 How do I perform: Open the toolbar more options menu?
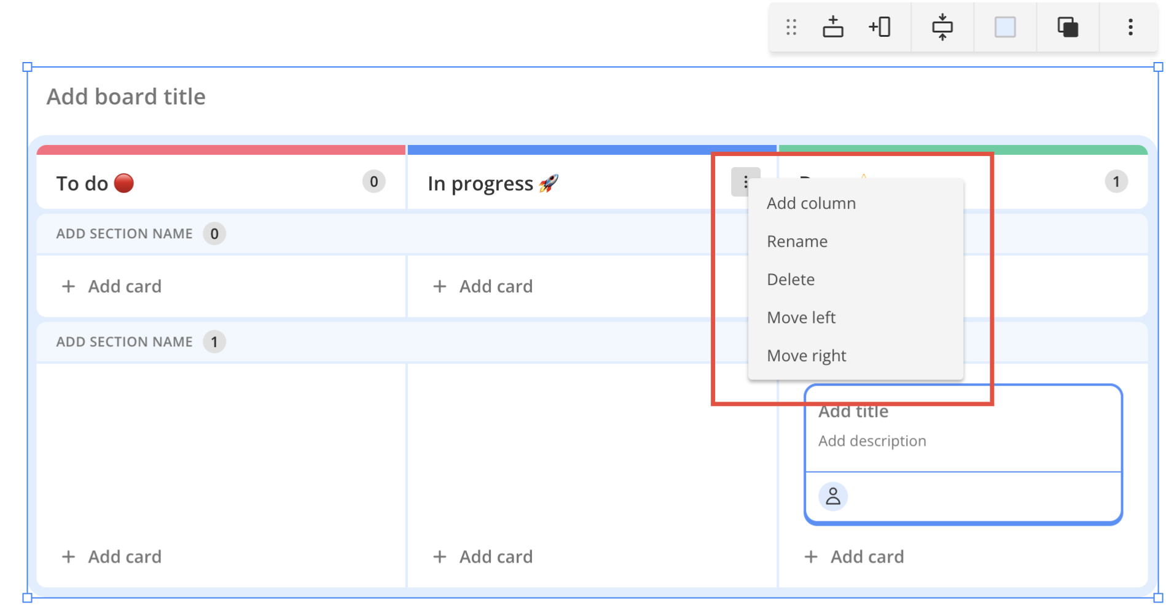tap(1130, 27)
